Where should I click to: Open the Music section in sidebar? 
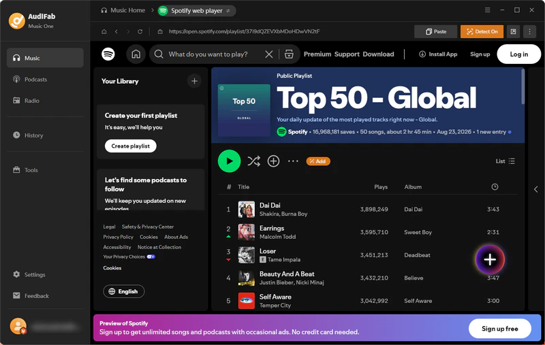pos(45,58)
